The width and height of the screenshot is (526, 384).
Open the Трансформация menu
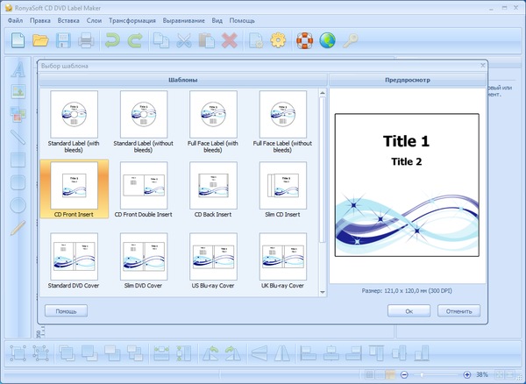133,19
